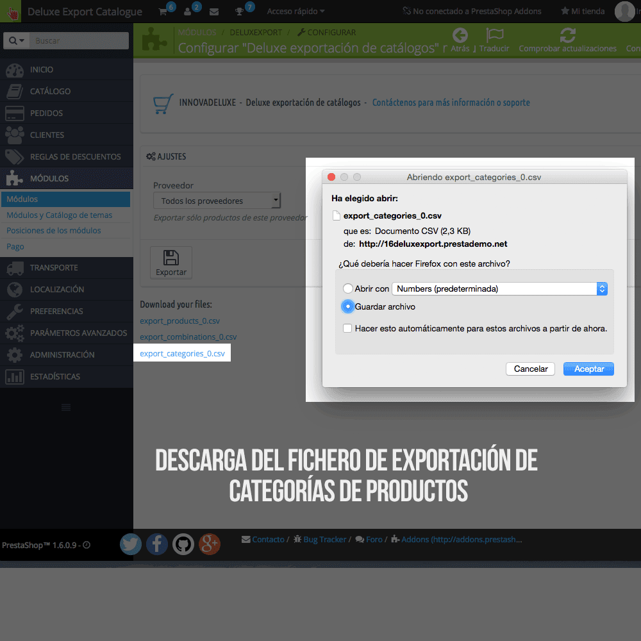Click the LOCALIZACIÓN globe icon

click(15, 290)
